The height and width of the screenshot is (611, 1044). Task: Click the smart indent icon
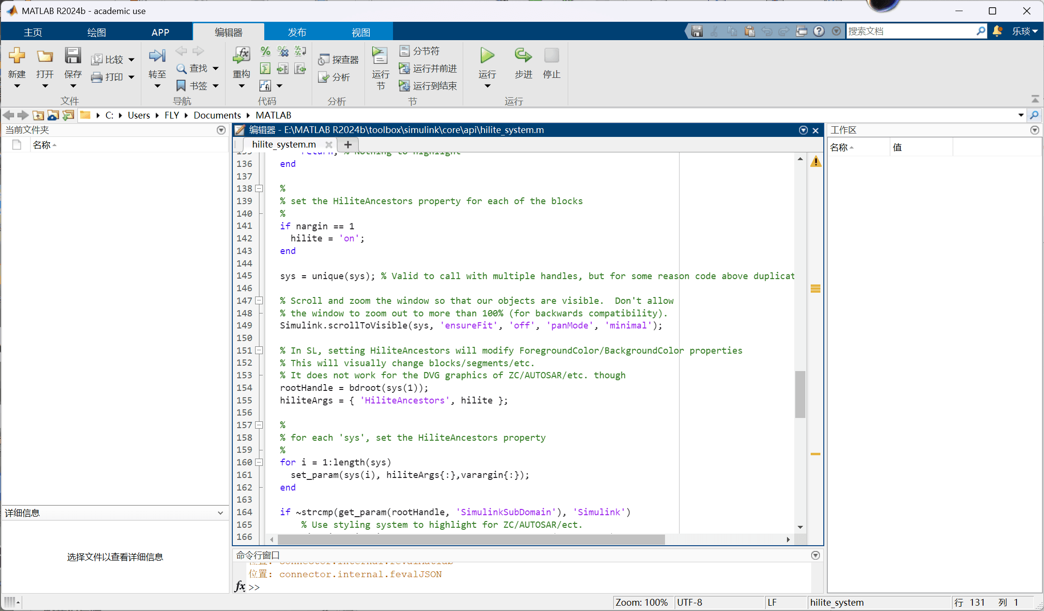click(265, 69)
